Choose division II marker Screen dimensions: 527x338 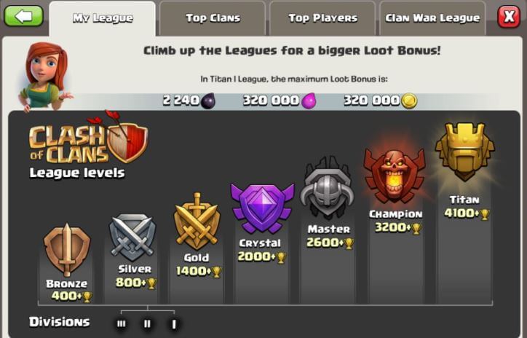pos(147,323)
